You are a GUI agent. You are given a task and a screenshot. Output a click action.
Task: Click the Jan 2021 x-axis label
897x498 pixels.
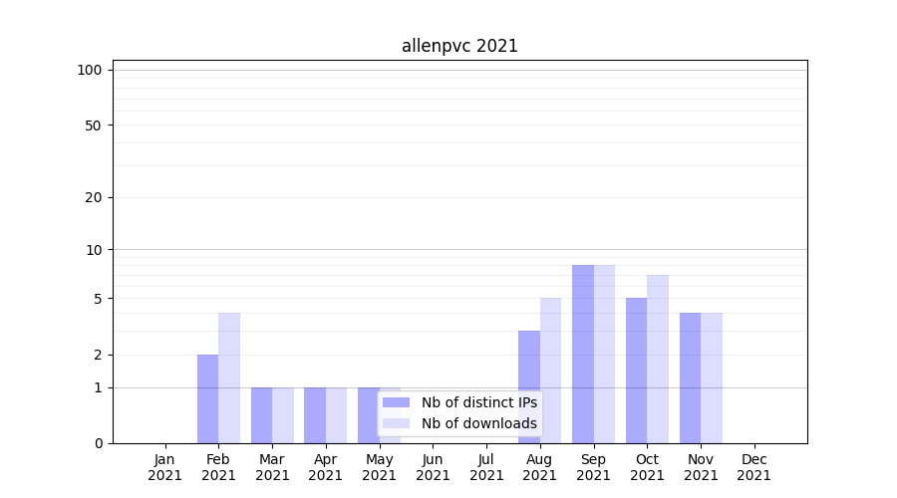coord(165,467)
